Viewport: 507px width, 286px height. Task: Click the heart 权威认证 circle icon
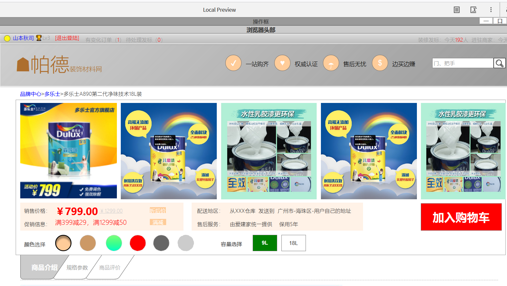pyautogui.click(x=282, y=63)
